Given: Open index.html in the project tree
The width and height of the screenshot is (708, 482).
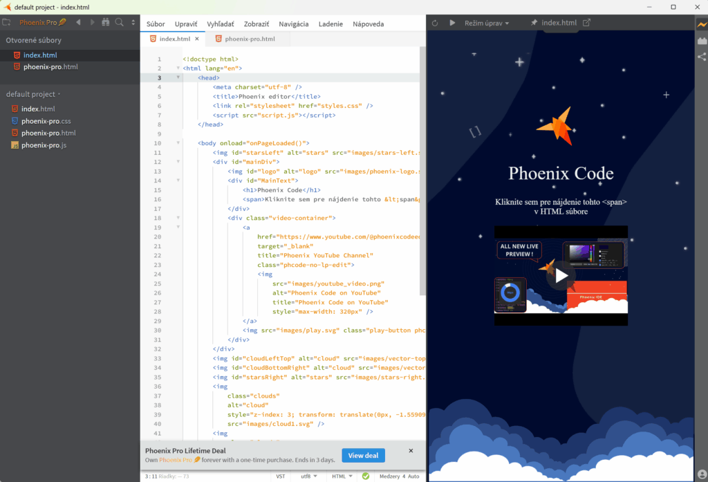Looking at the screenshot, I should [x=38, y=109].
